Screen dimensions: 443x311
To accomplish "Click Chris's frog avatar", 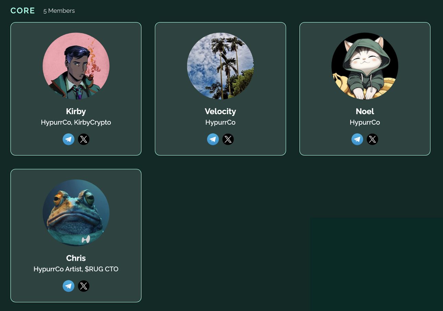I will point(76,213).
